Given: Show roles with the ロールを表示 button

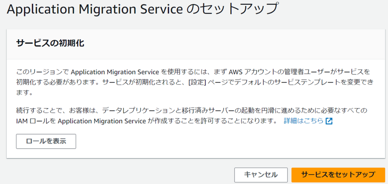Looking at the screenshot, I should coord(46,141).
